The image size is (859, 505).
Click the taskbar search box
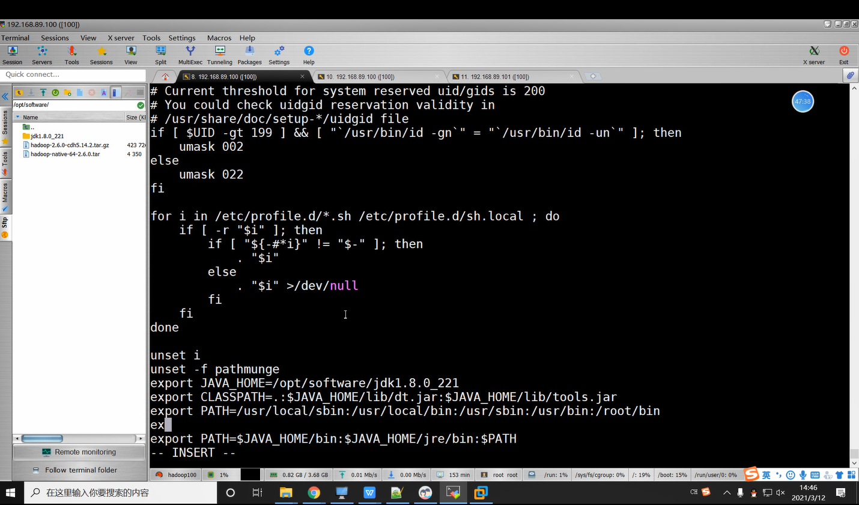(x=121, y=493)
